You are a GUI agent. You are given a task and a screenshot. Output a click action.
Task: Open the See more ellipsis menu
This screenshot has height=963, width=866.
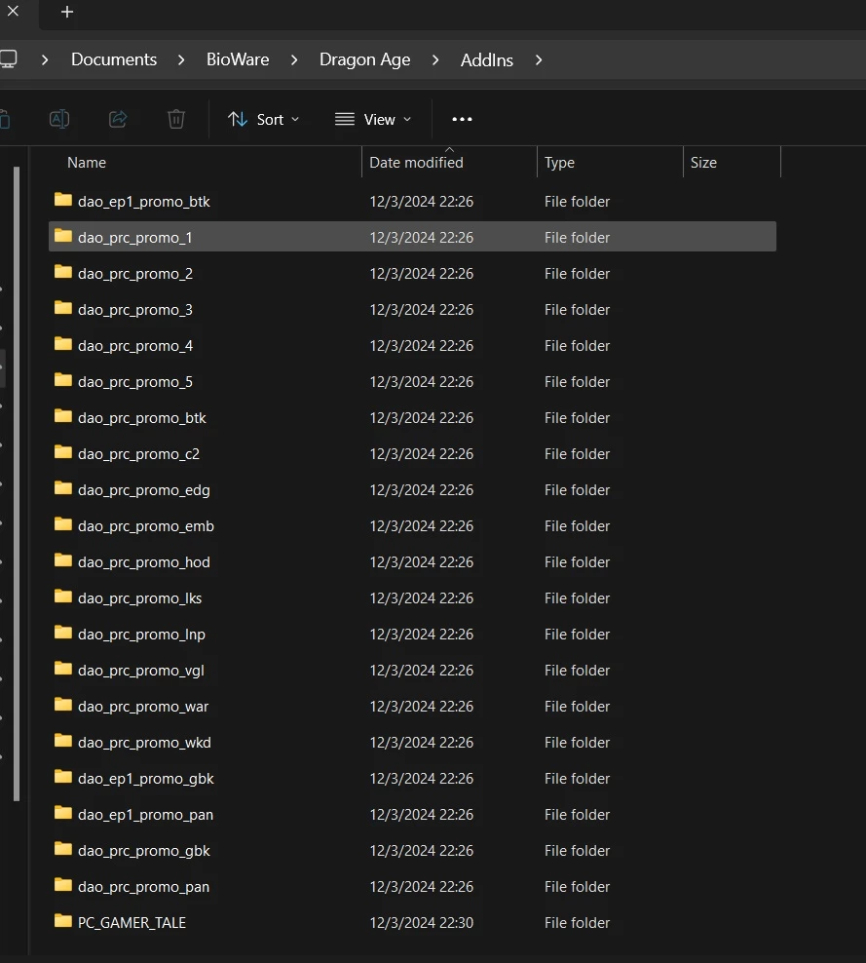(x=462, y=119)
